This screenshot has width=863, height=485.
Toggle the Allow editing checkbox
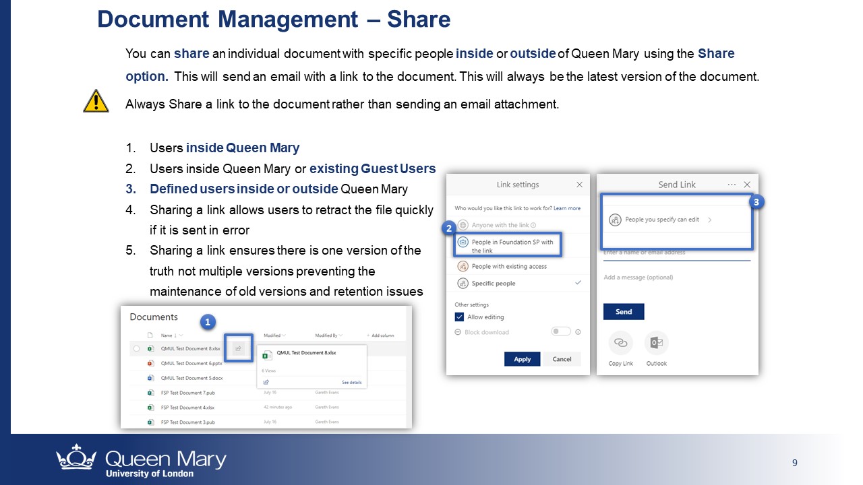(459, 317)
